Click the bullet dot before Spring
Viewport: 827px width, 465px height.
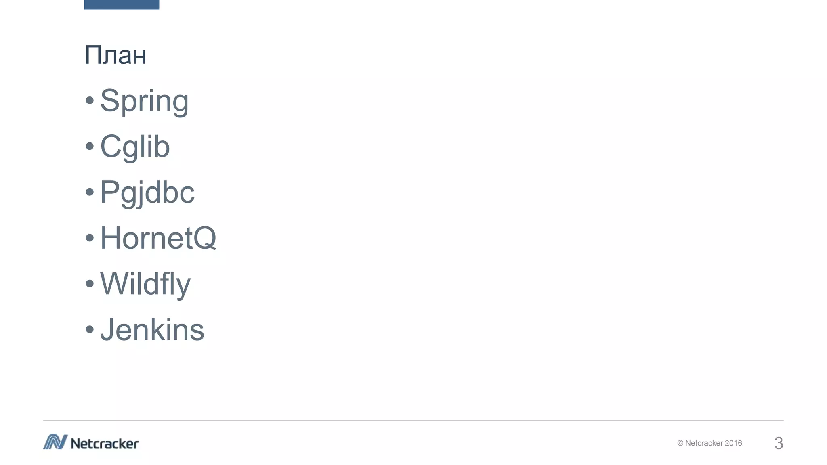(90, 101)
